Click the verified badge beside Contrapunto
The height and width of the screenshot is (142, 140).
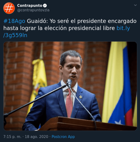click(x=45, y=6)
